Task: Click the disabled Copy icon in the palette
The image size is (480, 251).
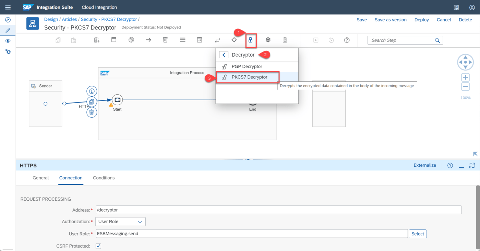Action: point(58,40)
